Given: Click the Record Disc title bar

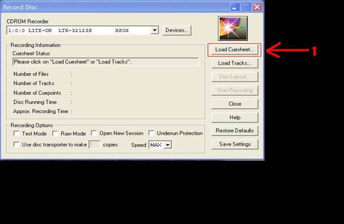Looking at the screenshot, I should (107, 7).
